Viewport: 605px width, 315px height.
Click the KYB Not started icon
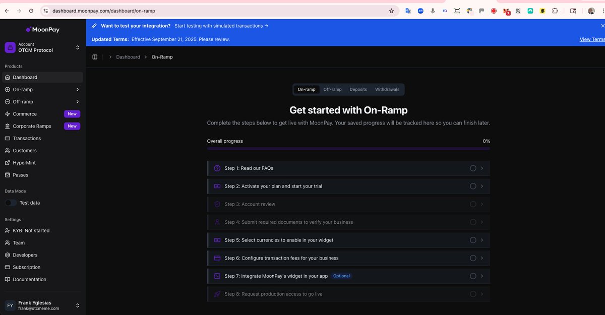(x=8, y=230)
